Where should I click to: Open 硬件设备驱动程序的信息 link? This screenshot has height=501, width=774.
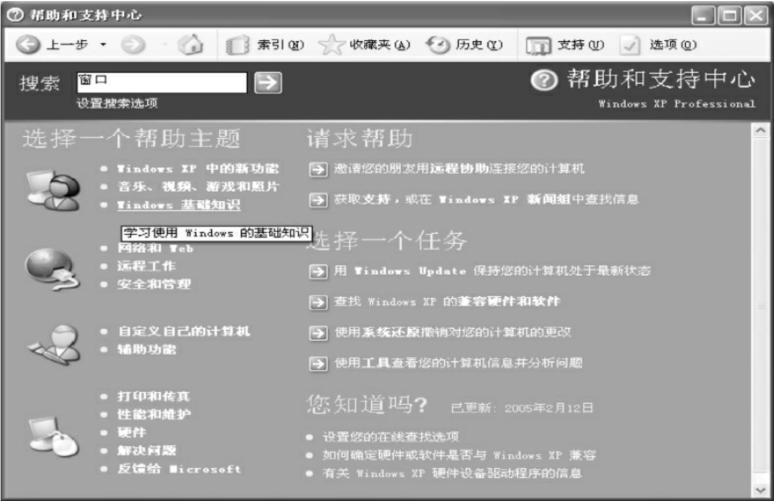tap(452, 473)
